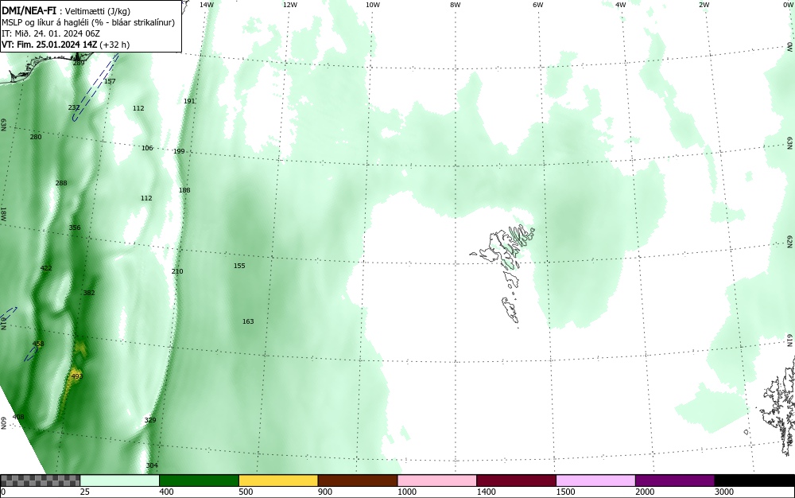The width and height of the screenshot is (795, 498).
Task: Click the 'IT: Mið. 24. 01. 2024 06Z' line
Action: click(51, 33)
